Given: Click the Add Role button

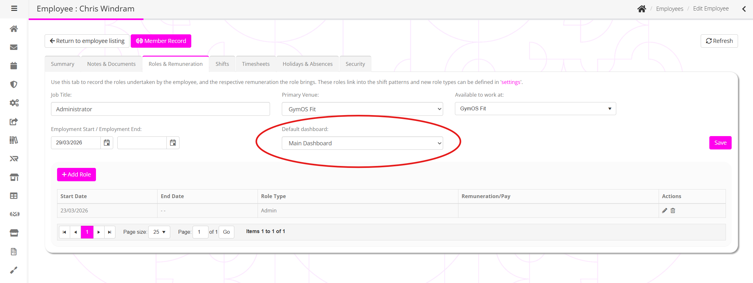Looking at the screenshot, I should (x=77, y=175).
